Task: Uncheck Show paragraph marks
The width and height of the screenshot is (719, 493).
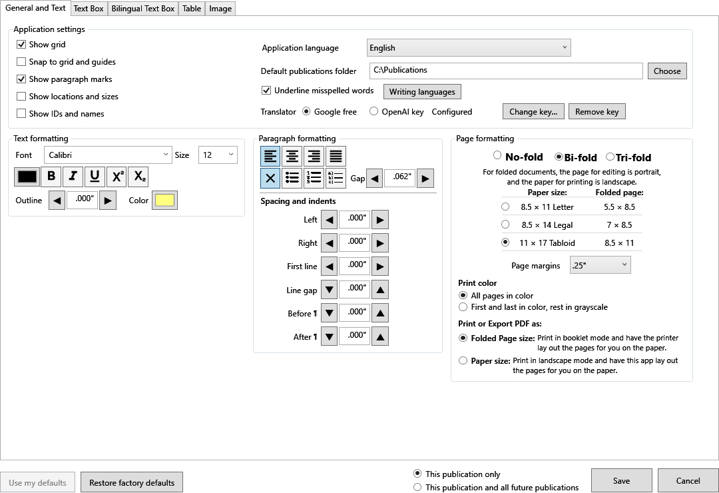Action: pos(21,79)
